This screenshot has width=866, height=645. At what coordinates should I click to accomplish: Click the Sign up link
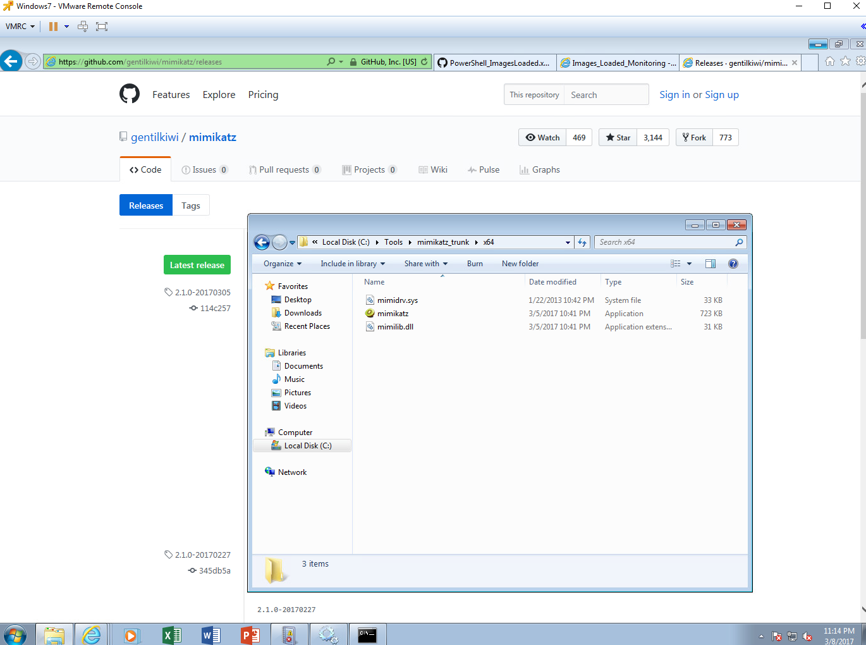(722, 95)
